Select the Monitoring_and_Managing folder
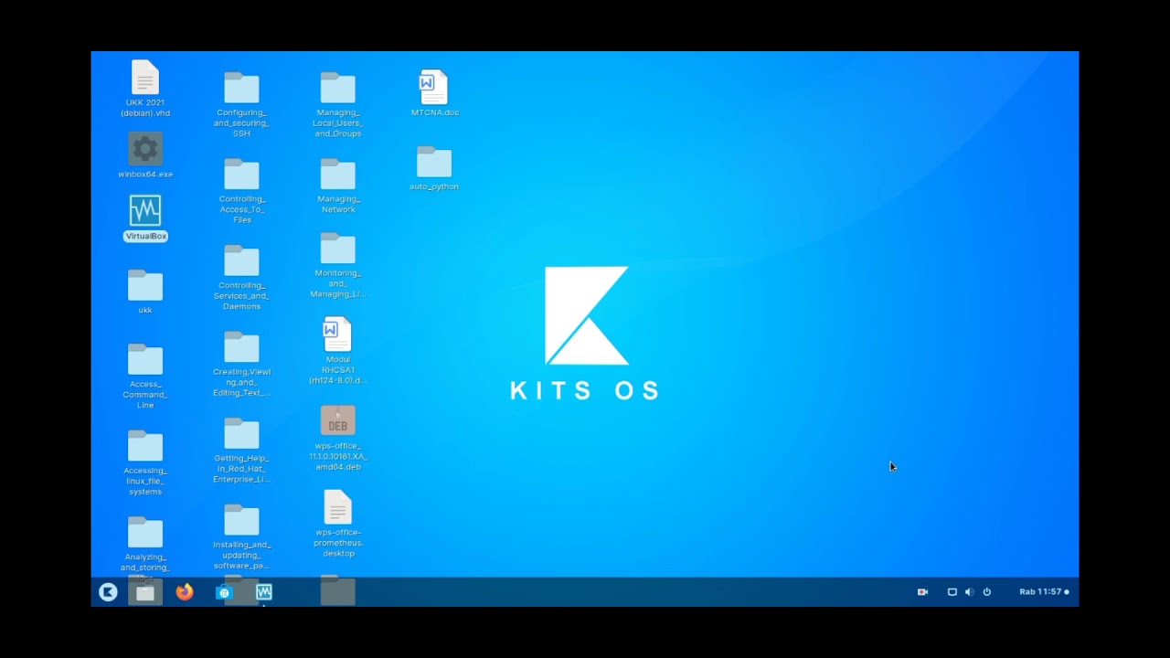The image size is (1170, 658). click(338, 265)
